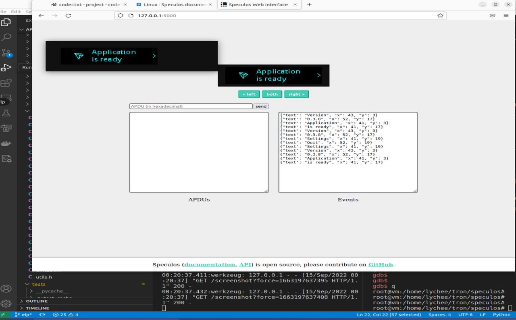Open the VS Code Search view
This screenshot has width=516, height=320.
pyautogui.click(x=6, y=37)
